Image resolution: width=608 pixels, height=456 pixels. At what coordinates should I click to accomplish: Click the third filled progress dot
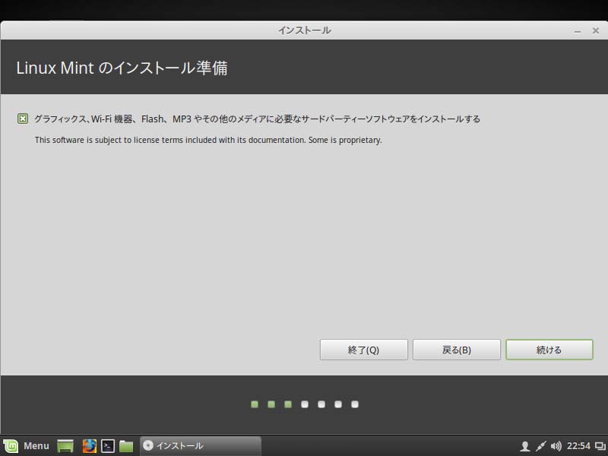pyautogui.click(x=287, y=405)
